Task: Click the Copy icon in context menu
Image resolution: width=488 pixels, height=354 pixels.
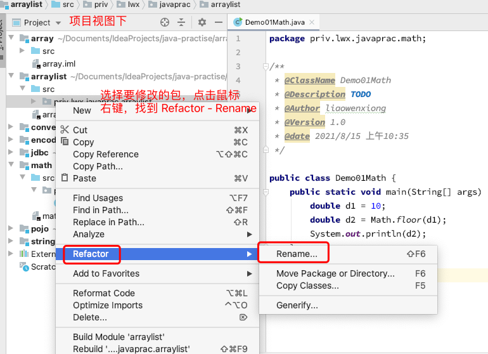Action: [65, 141]
